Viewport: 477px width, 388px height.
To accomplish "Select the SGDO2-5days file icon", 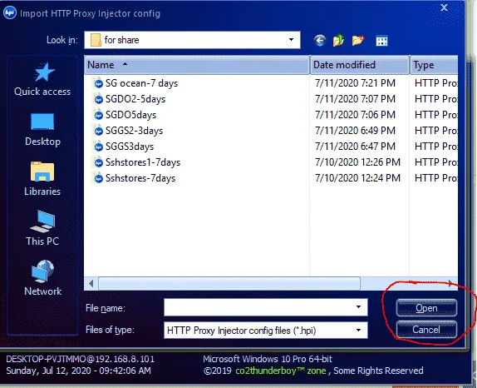I will click(x=98, y=99).
